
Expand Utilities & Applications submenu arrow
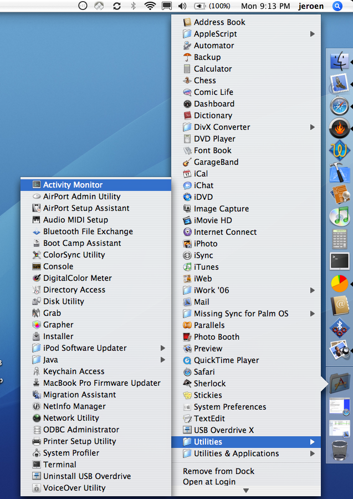(x=313, y=453)
